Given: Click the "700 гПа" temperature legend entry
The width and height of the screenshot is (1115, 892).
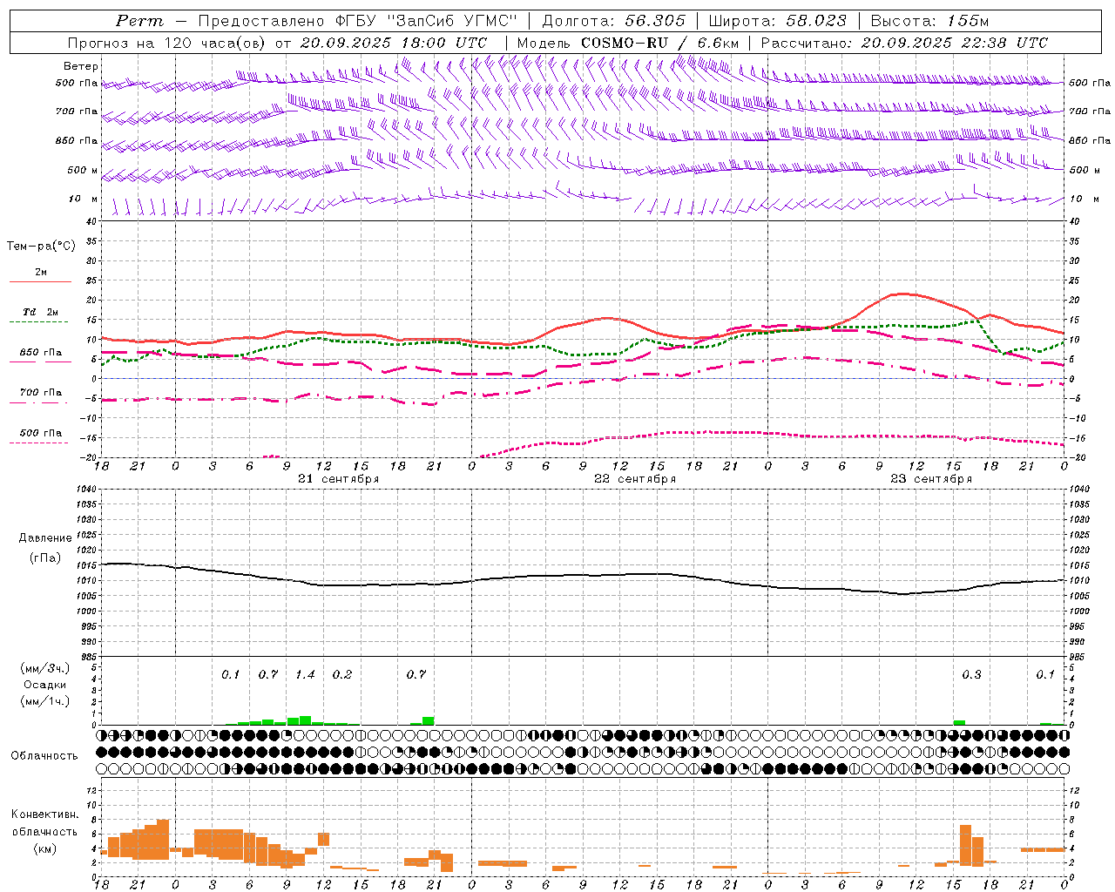Looking at the screenshot, I should pos(40,392).
